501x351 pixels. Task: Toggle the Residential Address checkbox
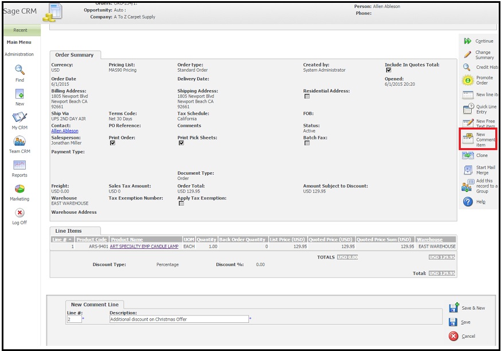(307, 97)
